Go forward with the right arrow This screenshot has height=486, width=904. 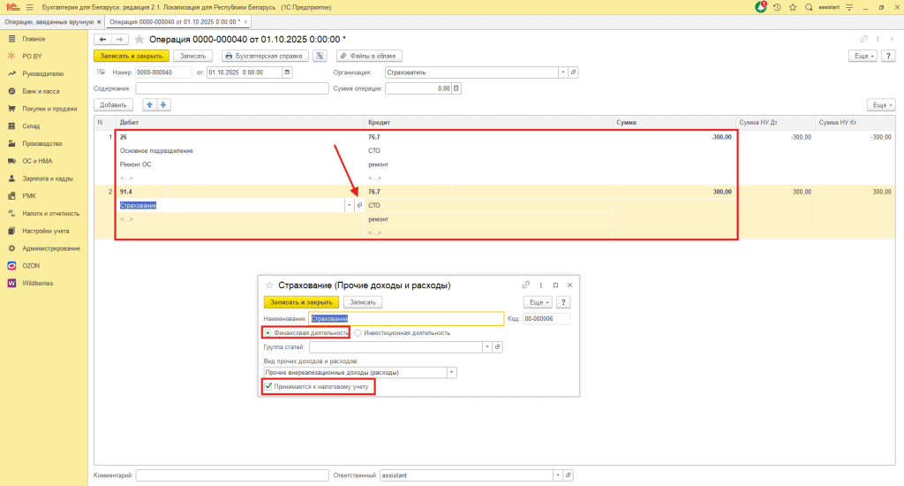119,39
